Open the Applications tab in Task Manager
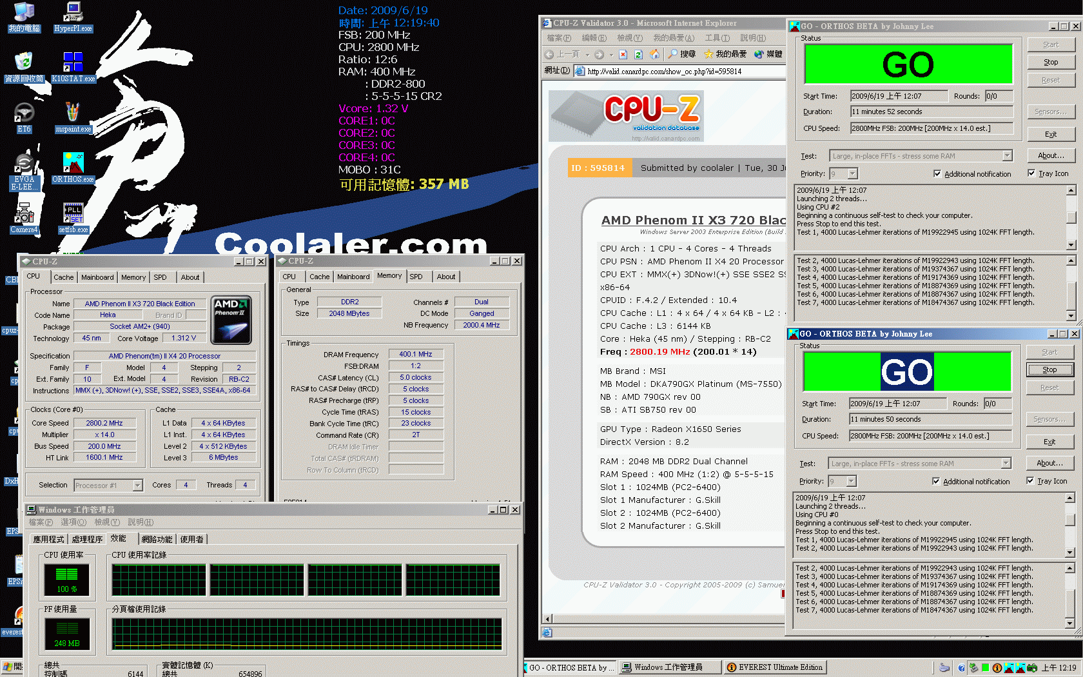This screenshot has height=677, width=1083. [49, 540]
